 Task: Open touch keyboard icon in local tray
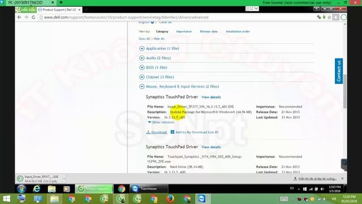pos(284,199)
